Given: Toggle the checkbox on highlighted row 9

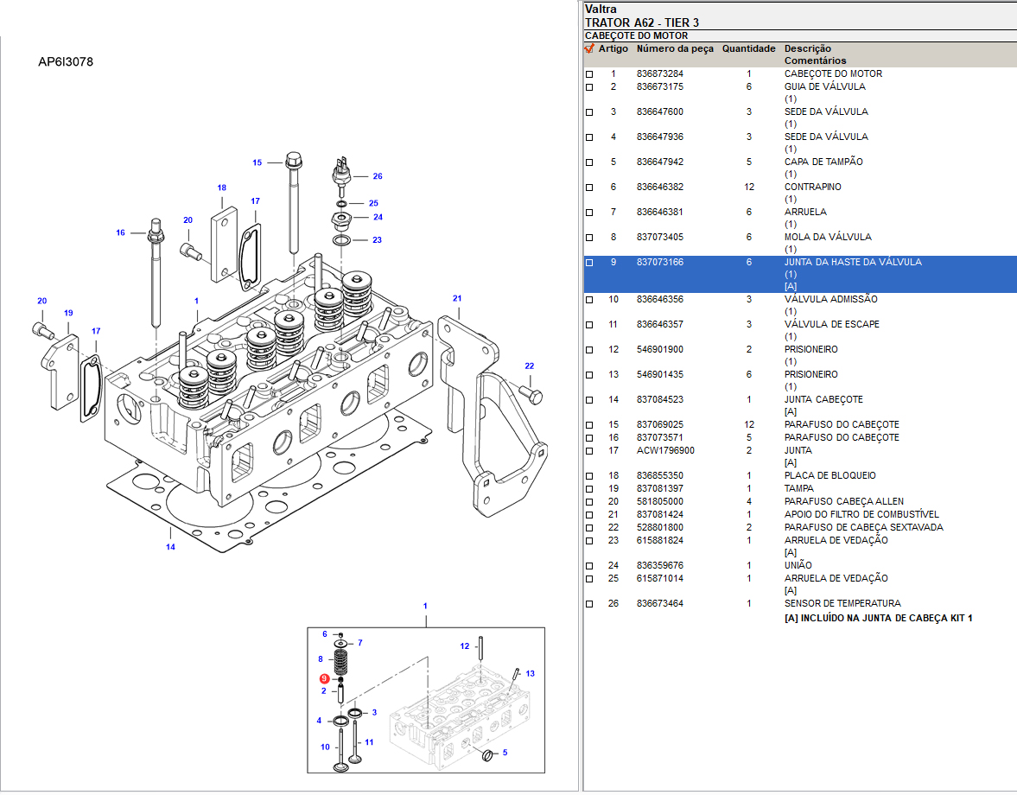Looking at the screenshot, I should pyautogui.click(x=589, y=263).
